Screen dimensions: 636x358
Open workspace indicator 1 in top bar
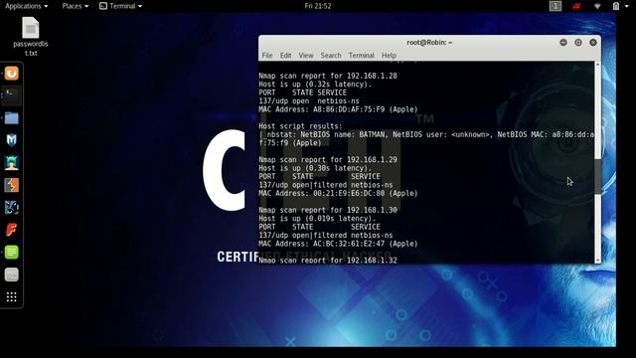point(556,6)
